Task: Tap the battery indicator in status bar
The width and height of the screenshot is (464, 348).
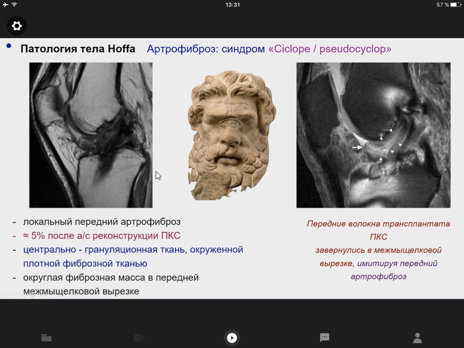Action: pos(456,5)
